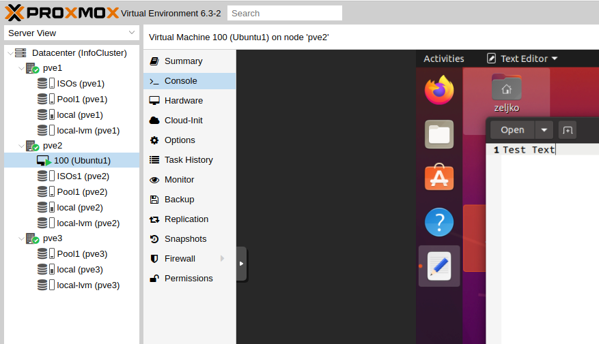Select the local (pve1) storage icon
The image size is (599, 344).
click(46, 114)
